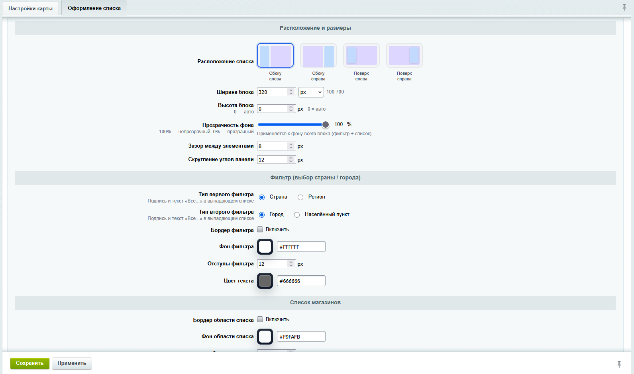
Task: Click the green 'Сохранить' button
Action: coord(30,363)
